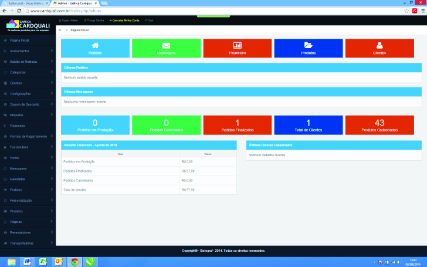This screenshot has height=267, width=427.
Task: Open Financeiro bar chart icon tile
Action: [x=238, y=48]
